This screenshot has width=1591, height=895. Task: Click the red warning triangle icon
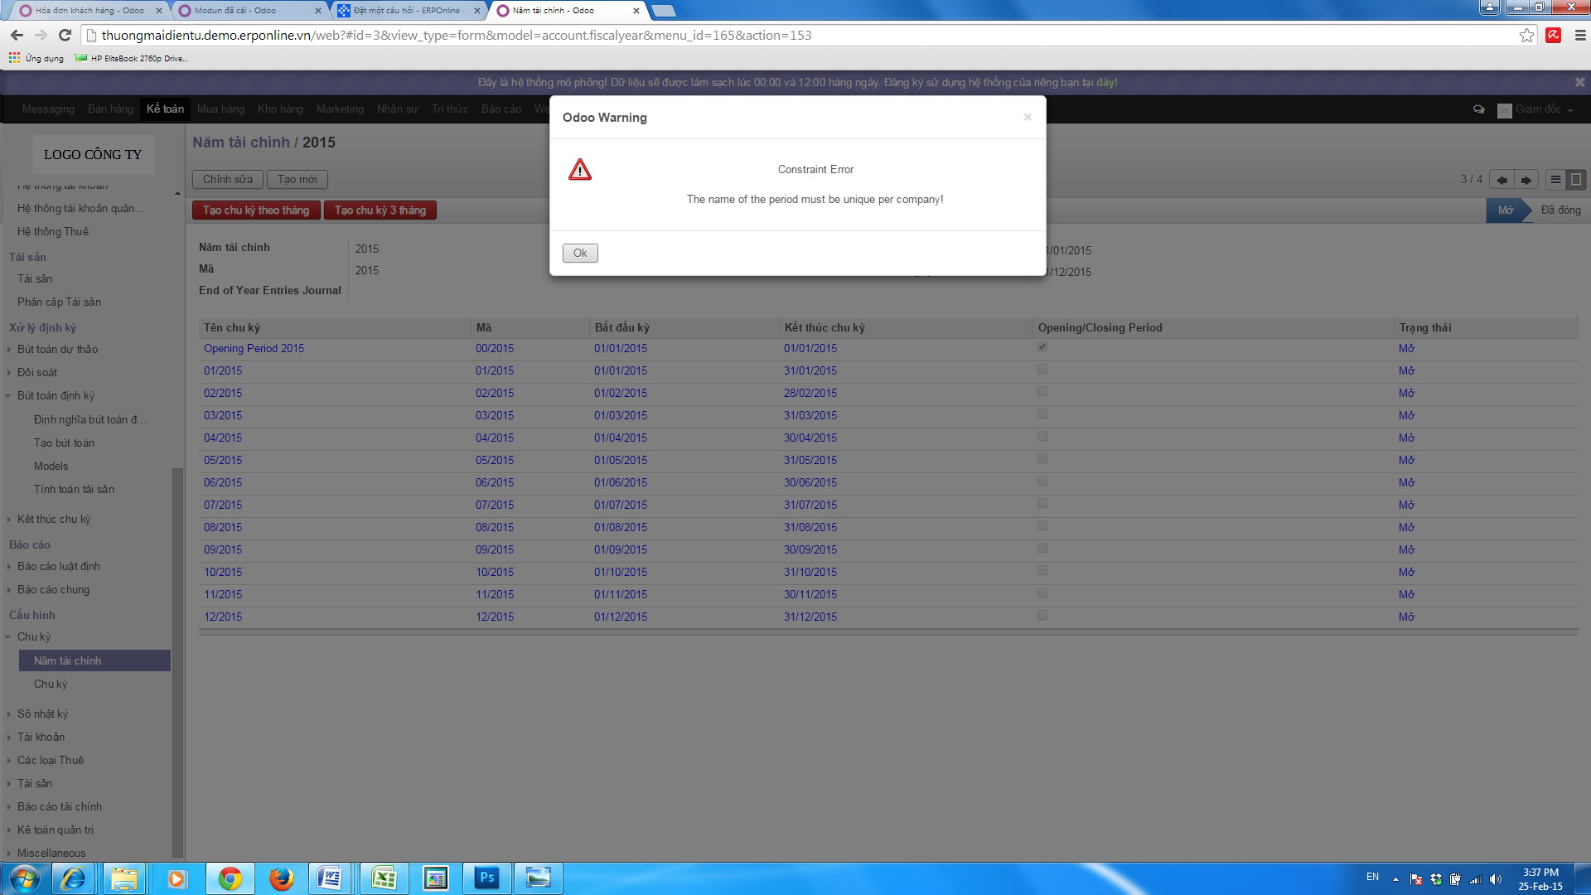pos(580,169)
